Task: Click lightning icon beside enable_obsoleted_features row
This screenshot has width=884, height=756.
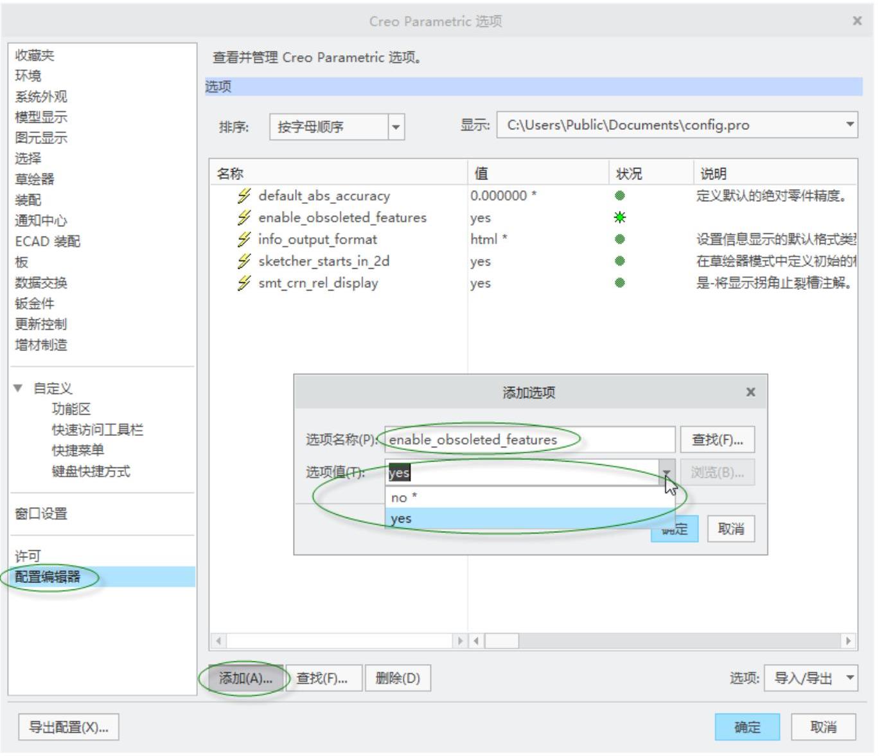Action: 243,217
